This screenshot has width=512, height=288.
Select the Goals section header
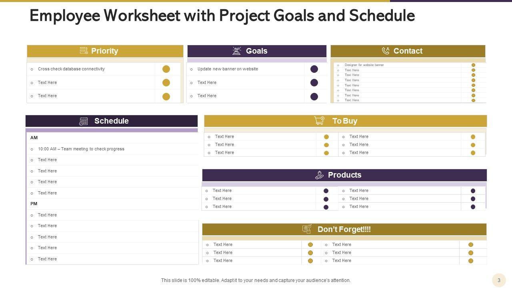256,51
